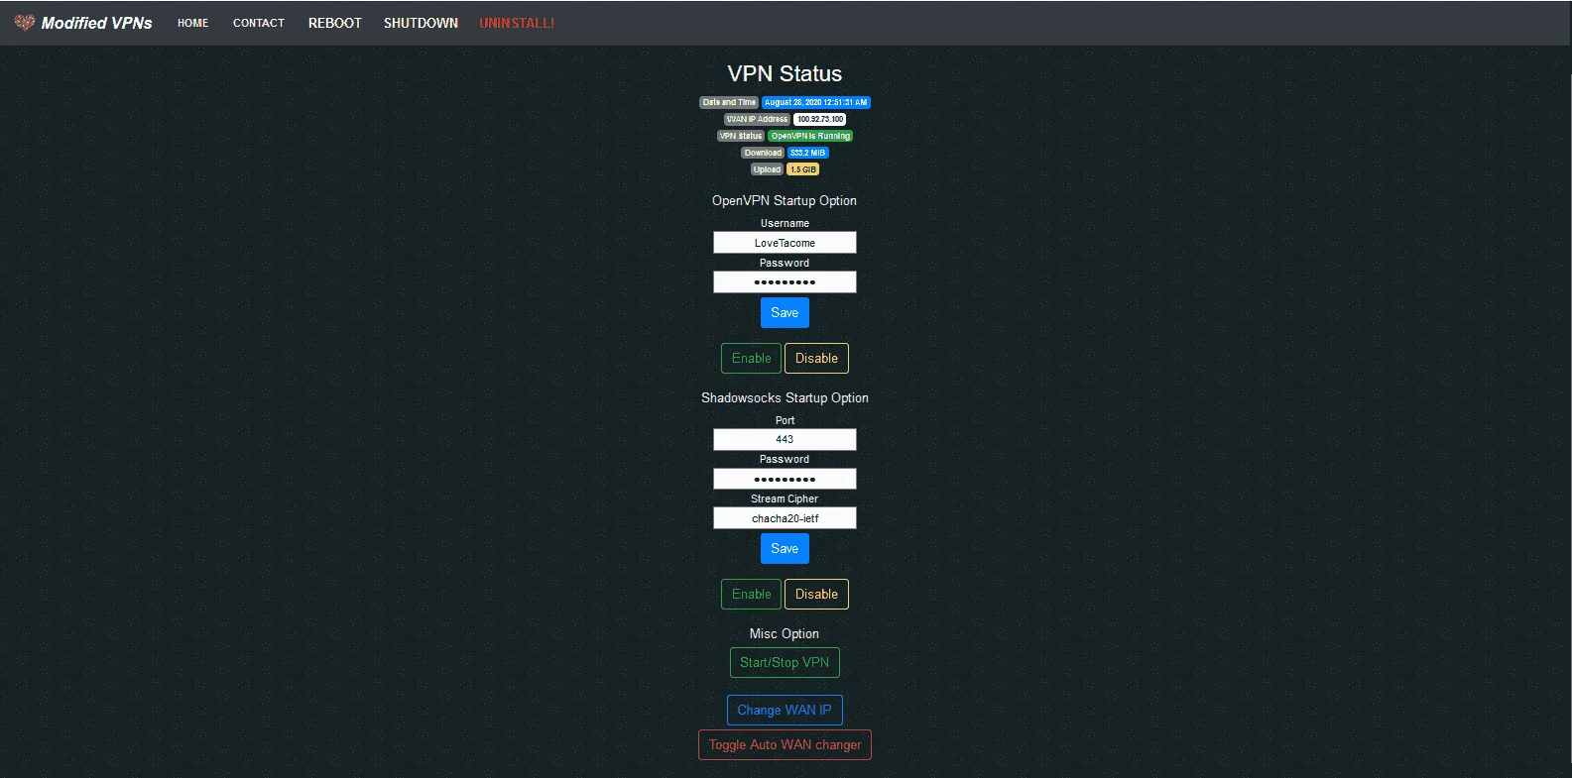Click the 'Date and Time' label badge

pos(729,102)
